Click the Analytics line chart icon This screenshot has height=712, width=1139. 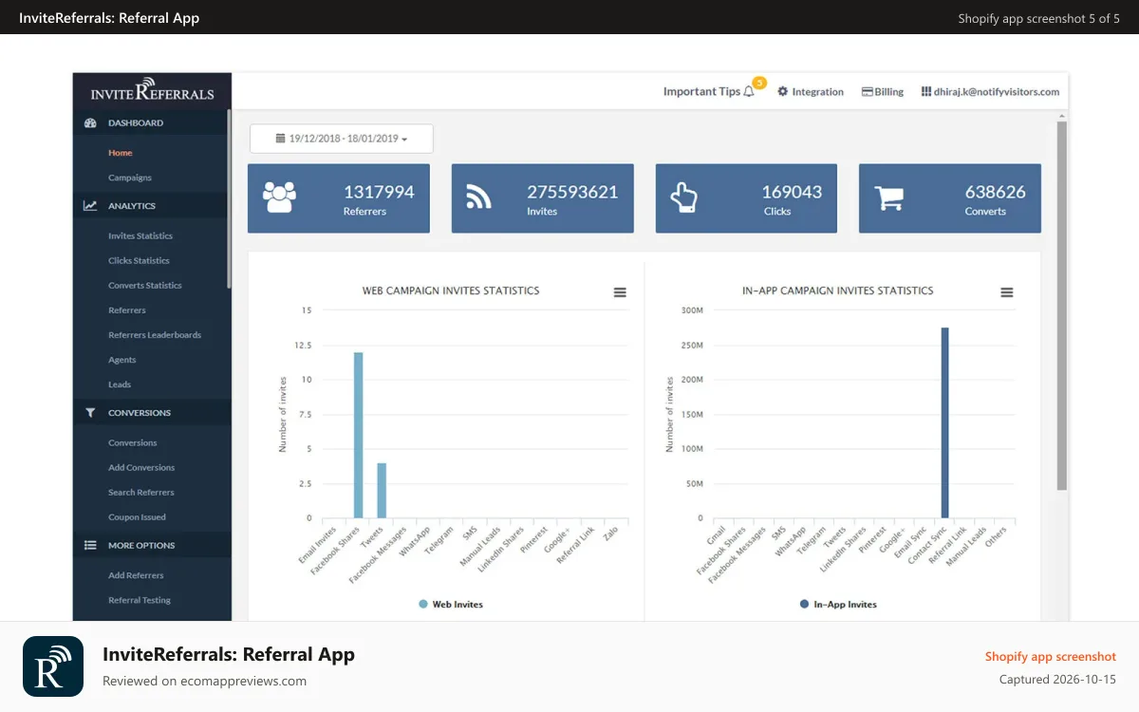coord(90,206)
